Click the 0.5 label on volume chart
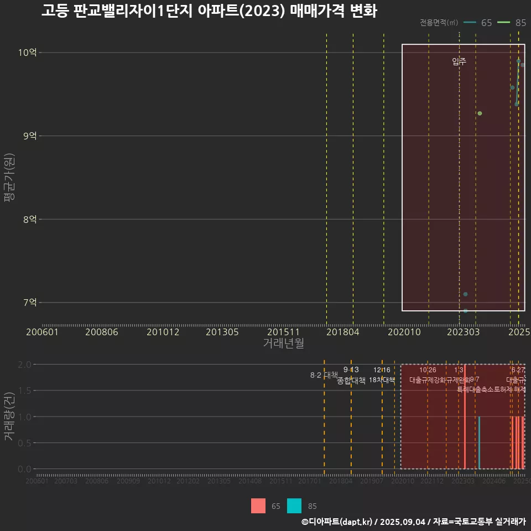Screen dimensions: 531x531 pos(24,442)
